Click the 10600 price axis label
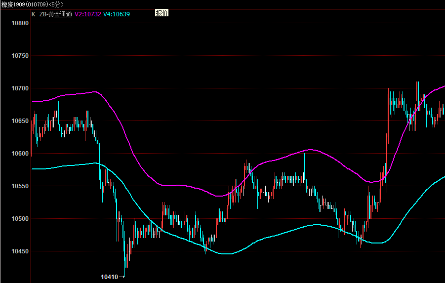Viewport: 445px width, 283px height. coord(20,154)
